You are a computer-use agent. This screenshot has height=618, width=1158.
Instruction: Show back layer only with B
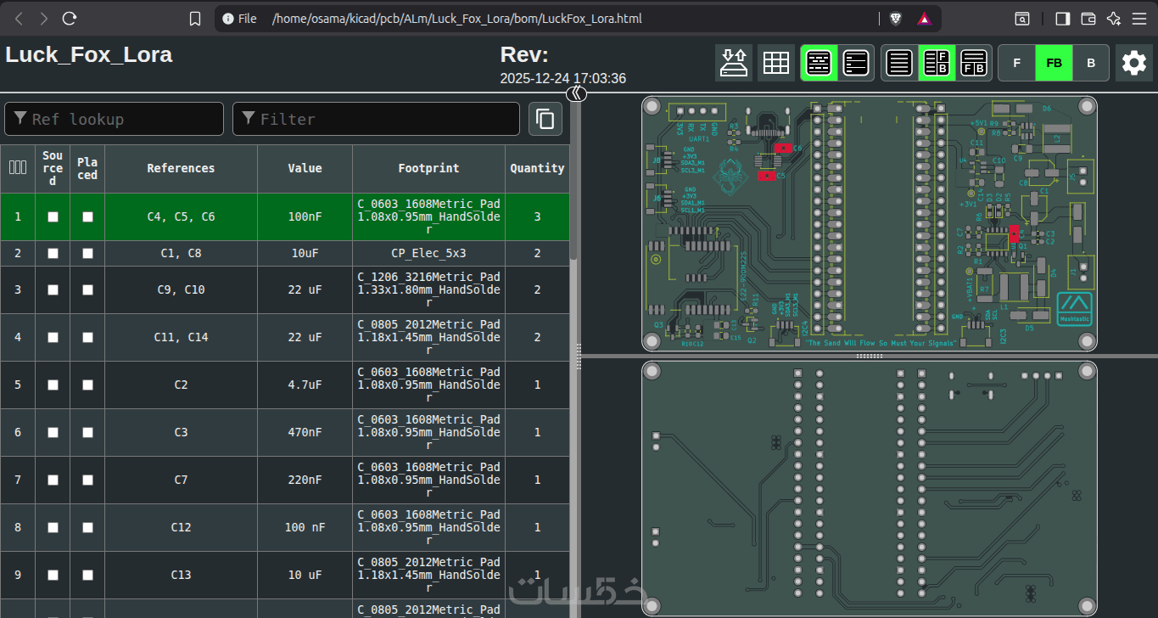coord(1091,63)
